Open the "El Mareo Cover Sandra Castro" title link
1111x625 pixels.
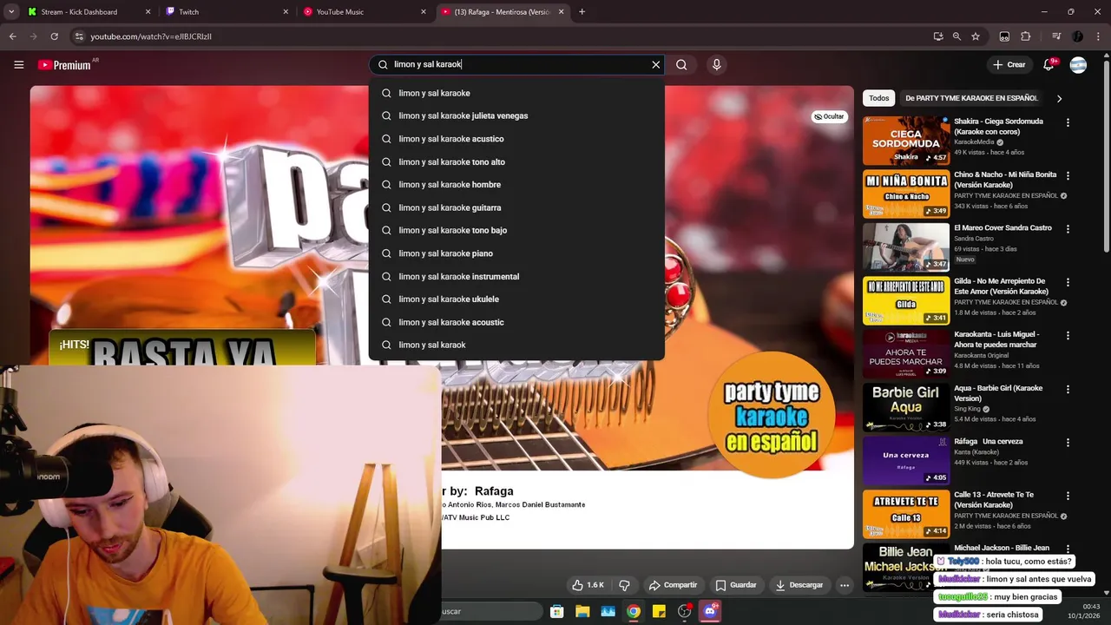pyautogui.click(x=1003, y=228)
